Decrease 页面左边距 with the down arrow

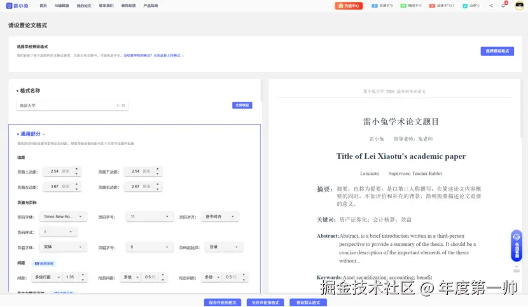pyautogui.click(x=77, y=189)
